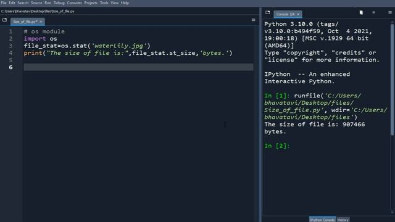The image size is (395, 222).
Task: Open the Help menu
Action: (125, 3)
